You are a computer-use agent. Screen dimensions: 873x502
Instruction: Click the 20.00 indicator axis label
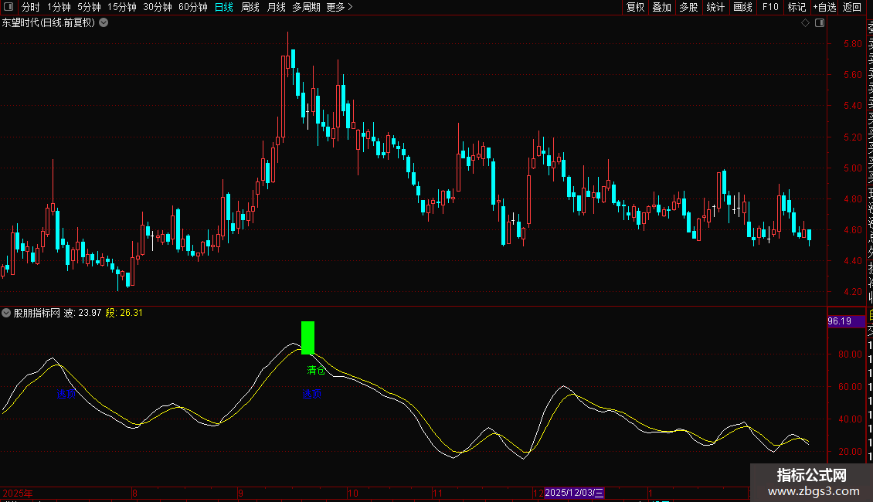[x=850, y=452]
